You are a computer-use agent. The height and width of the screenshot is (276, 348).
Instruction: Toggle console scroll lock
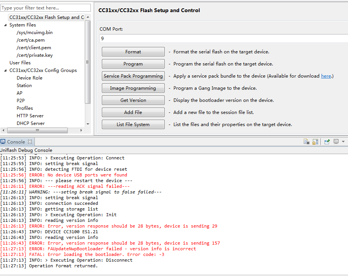[315, 142]
